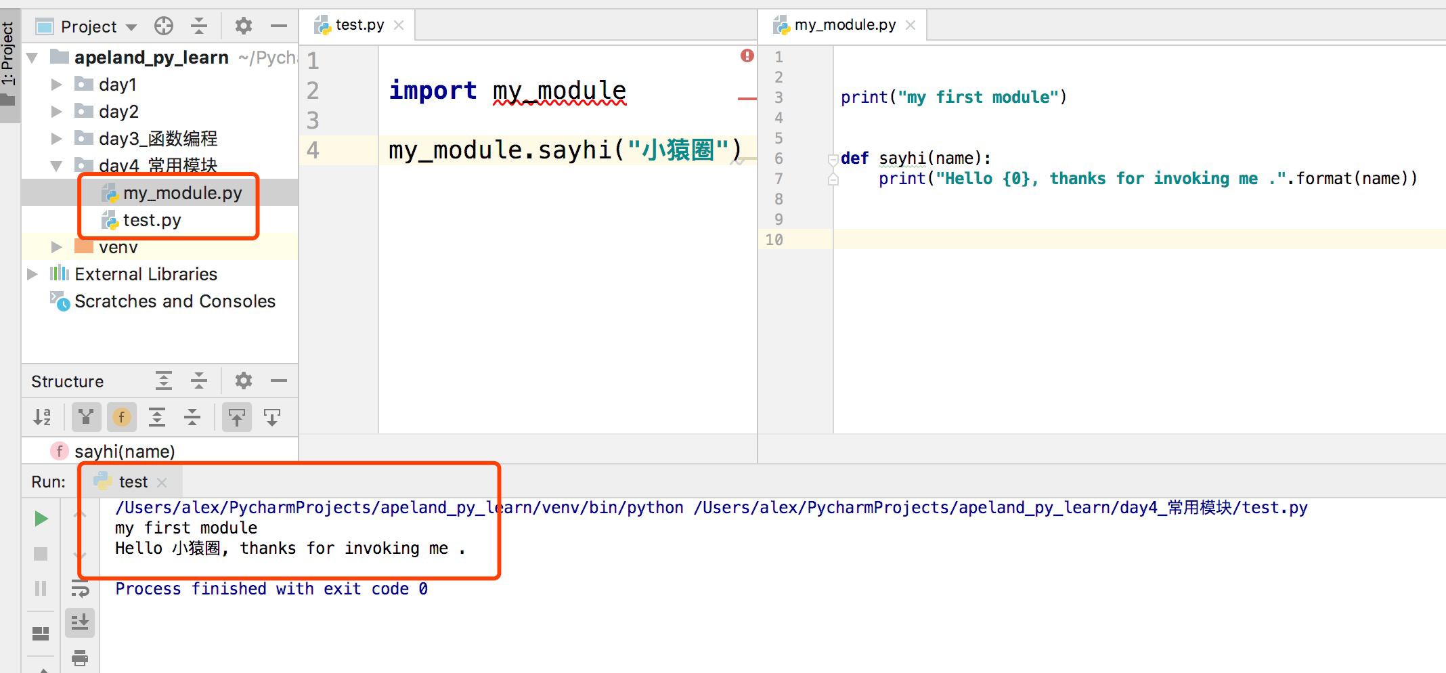Collapse the day4_常用模块 folder

point(57,166)
